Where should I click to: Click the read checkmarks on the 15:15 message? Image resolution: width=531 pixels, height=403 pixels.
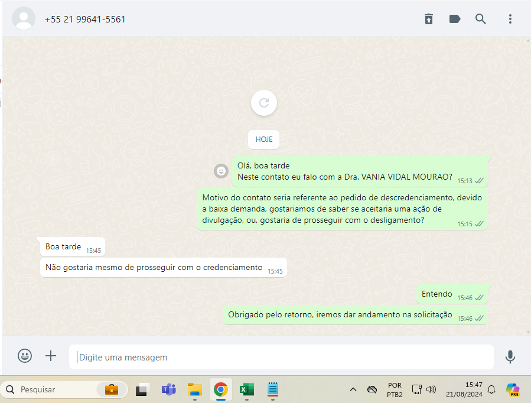[479, 224]
